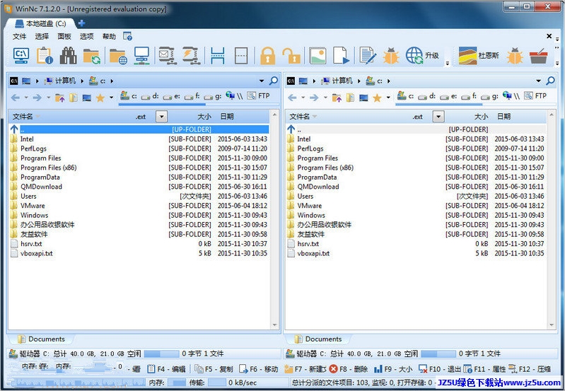
Task: Click the right panel Documents tab
Action: pyautogui.click(x=318, y=339)
